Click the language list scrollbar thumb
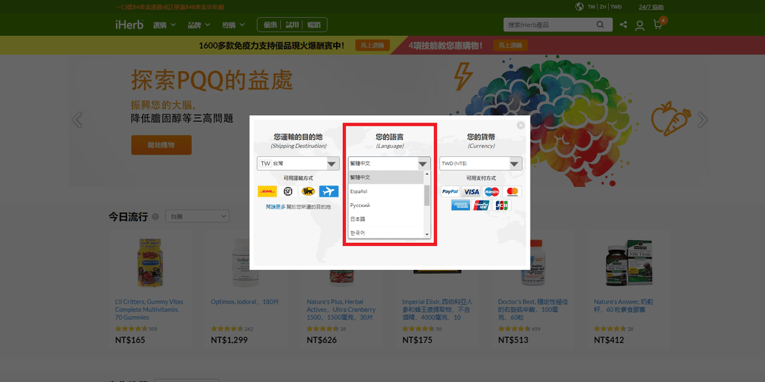Viewport: 765px width, 382px height. coord(427,195)
